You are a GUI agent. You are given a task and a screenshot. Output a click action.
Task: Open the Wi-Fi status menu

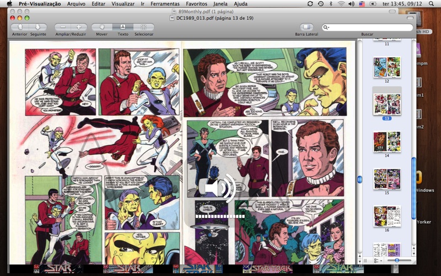pyautogui.click(x=341, y=4)
